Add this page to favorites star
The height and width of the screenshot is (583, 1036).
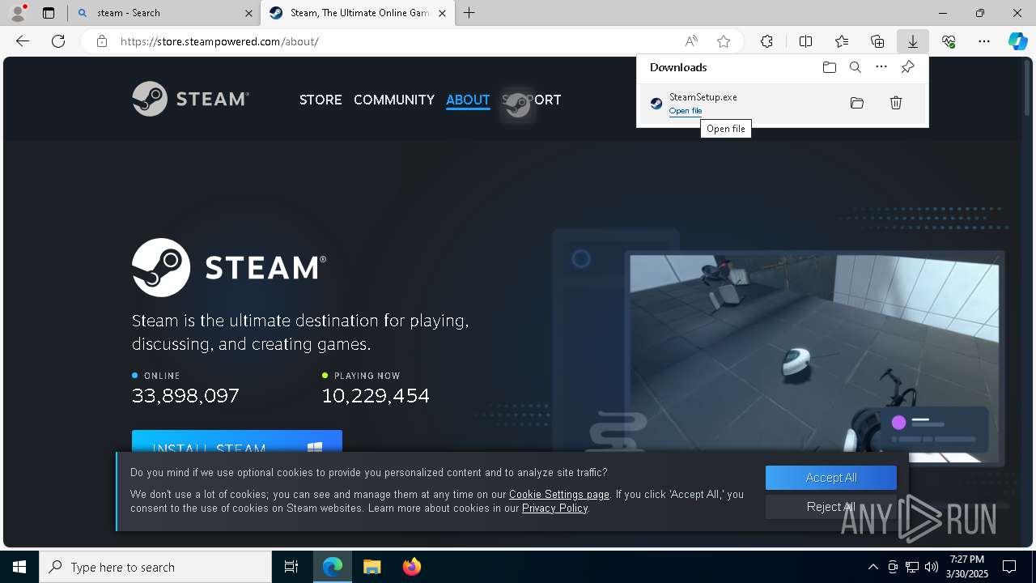click(724, 41)
